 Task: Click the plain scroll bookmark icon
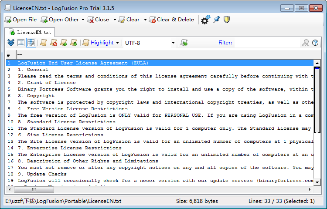43,43
